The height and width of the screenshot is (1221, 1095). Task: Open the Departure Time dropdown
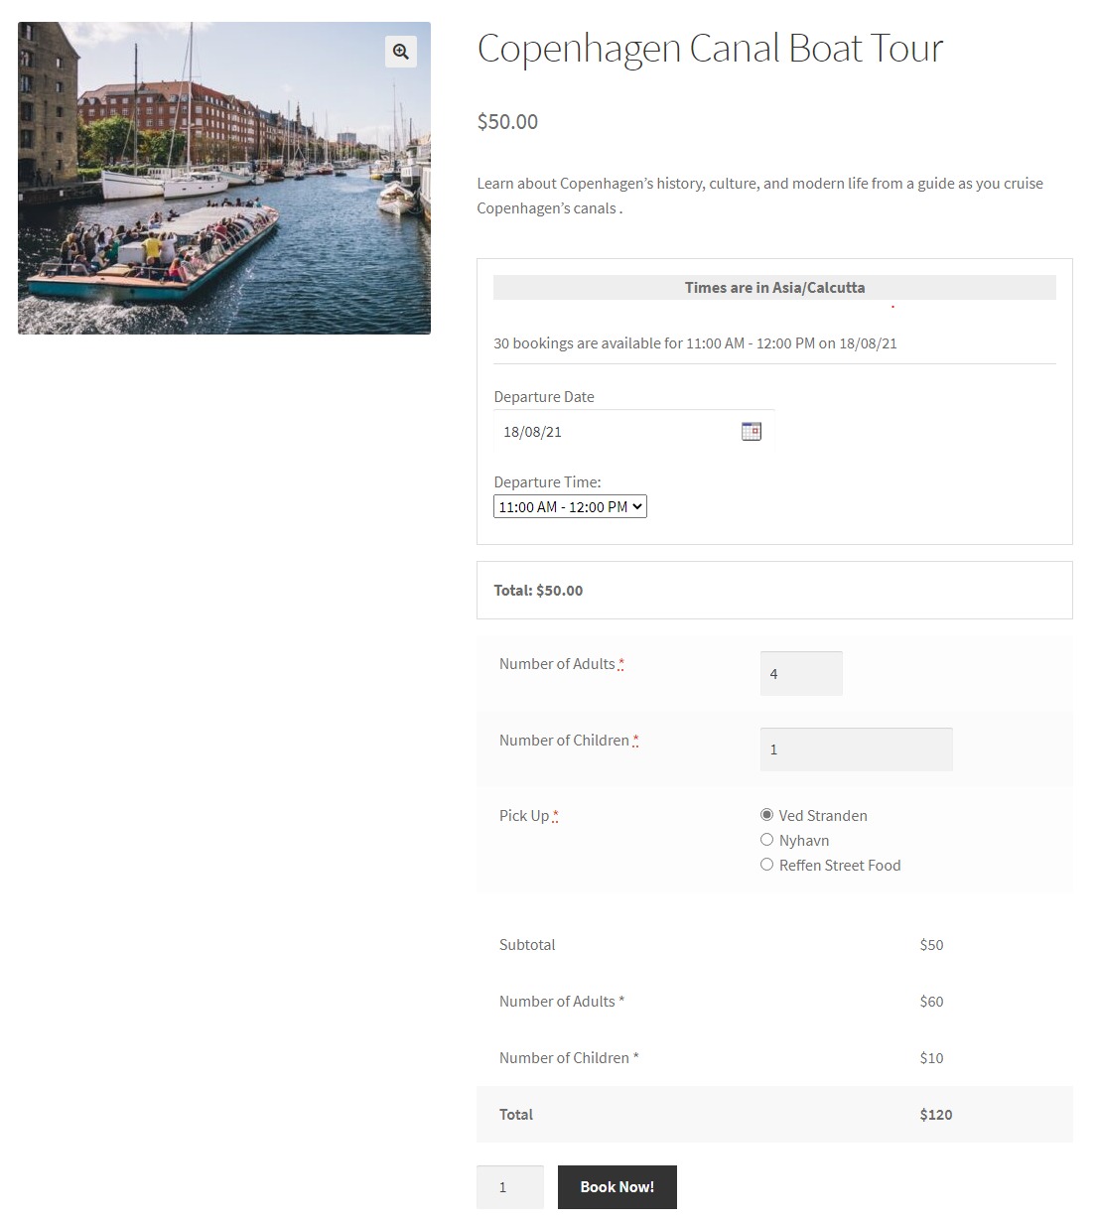coord(570,507)
